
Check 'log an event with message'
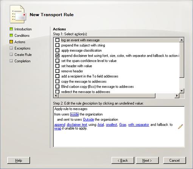[x=58, y=40]
